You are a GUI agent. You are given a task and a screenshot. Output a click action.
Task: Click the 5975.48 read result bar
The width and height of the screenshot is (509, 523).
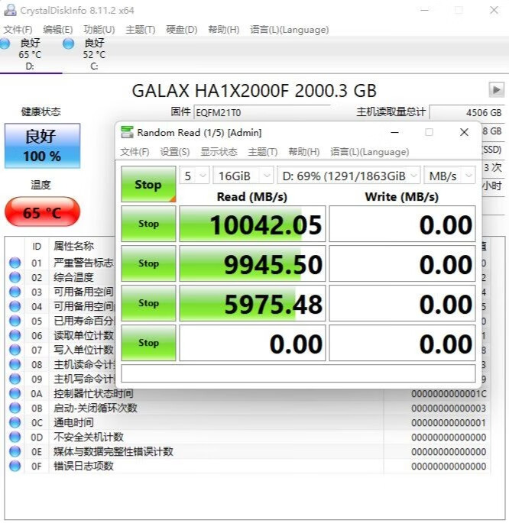click(252, 303)
